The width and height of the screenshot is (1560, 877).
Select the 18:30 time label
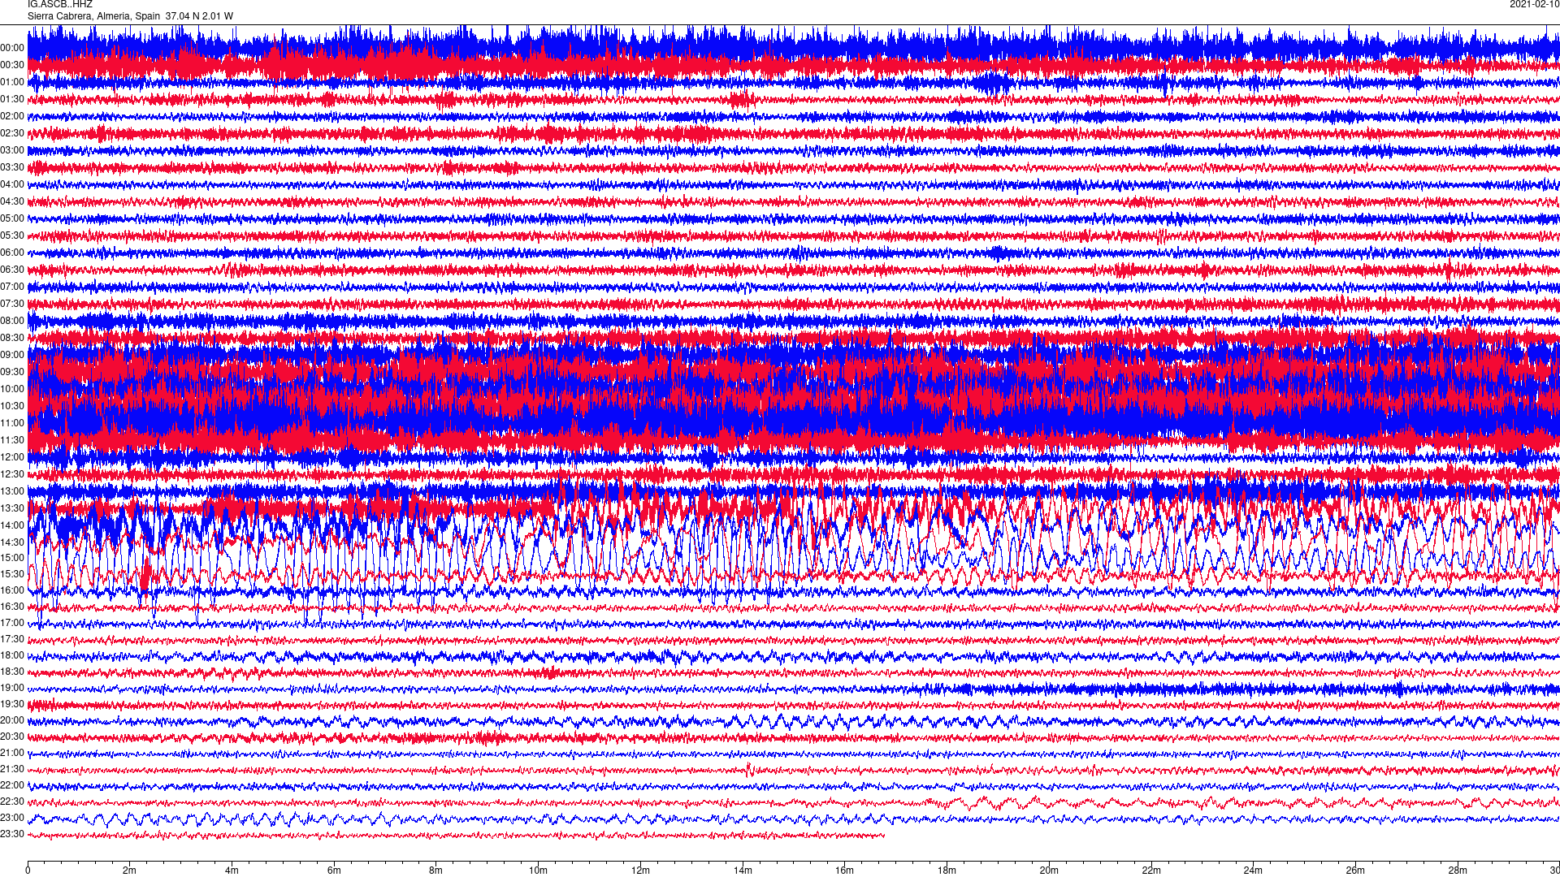tap(12, 672)
